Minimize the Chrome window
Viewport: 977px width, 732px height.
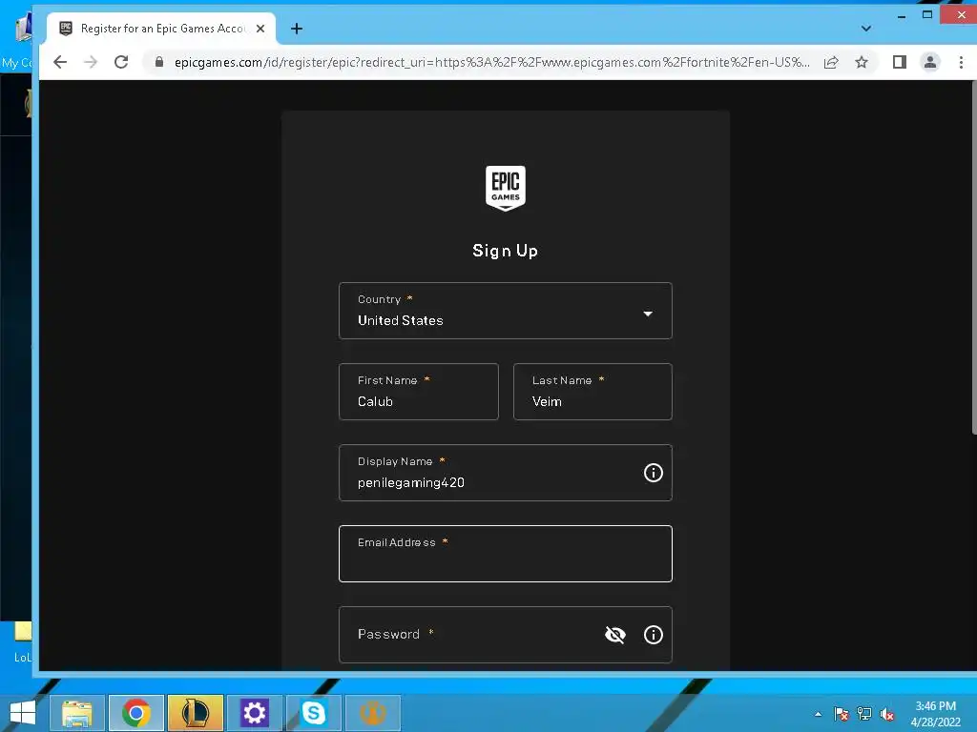901,15
